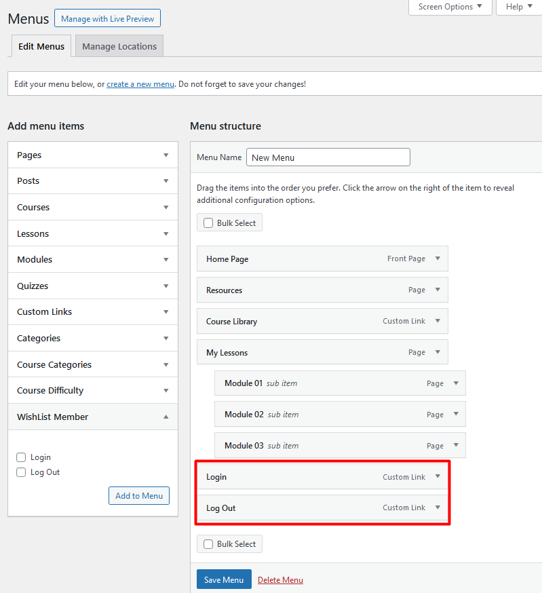
Task: Select the Login menu item title
Action: click(x=216, y=477)
